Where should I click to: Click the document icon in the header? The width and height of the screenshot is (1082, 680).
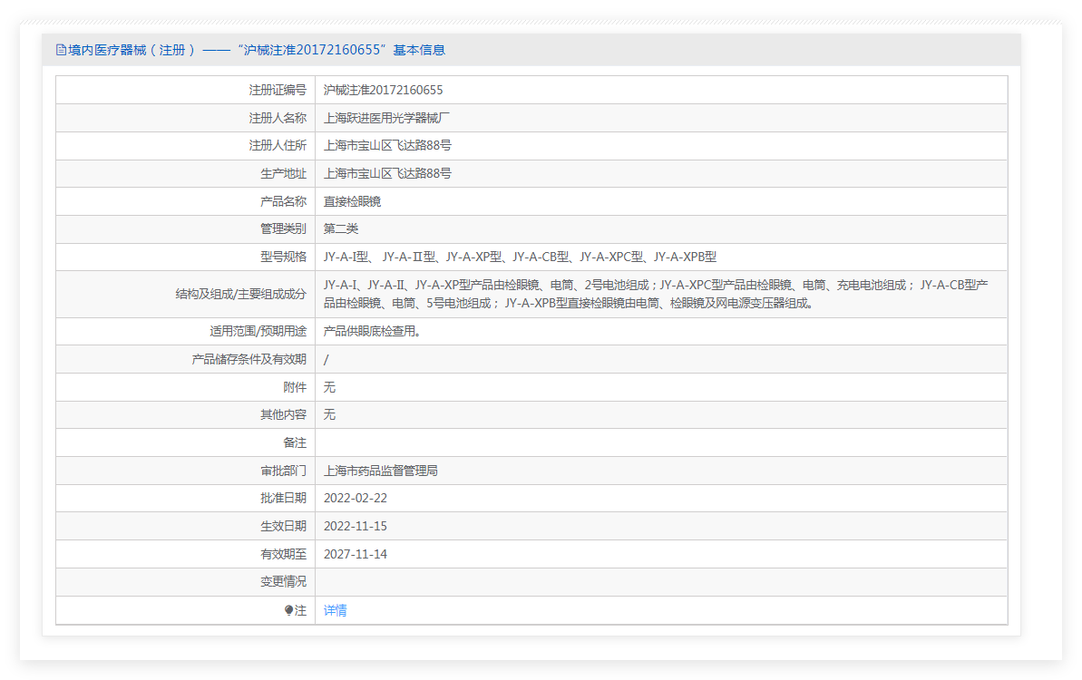click(x=61, y=50)
